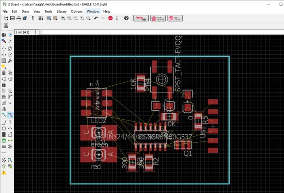Viewport: 284px width, 193px height.
Task: Select the Meander tool
Action: coord(4,109)
